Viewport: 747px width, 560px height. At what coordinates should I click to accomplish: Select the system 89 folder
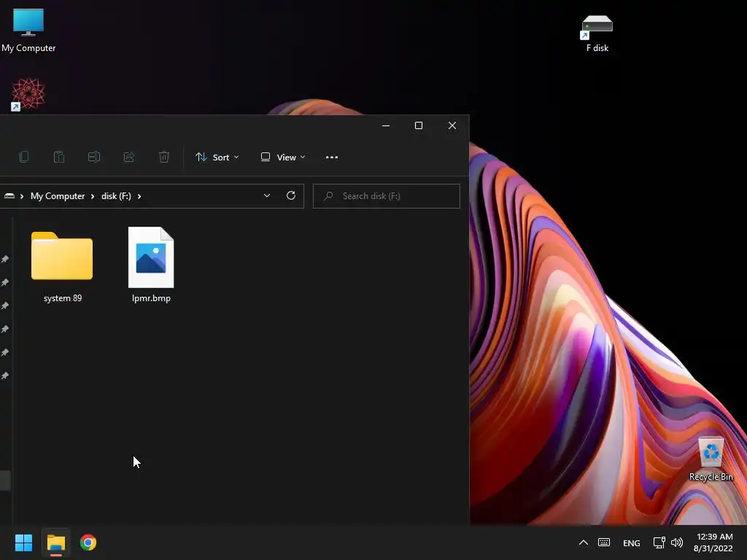(x=62, y=265)
